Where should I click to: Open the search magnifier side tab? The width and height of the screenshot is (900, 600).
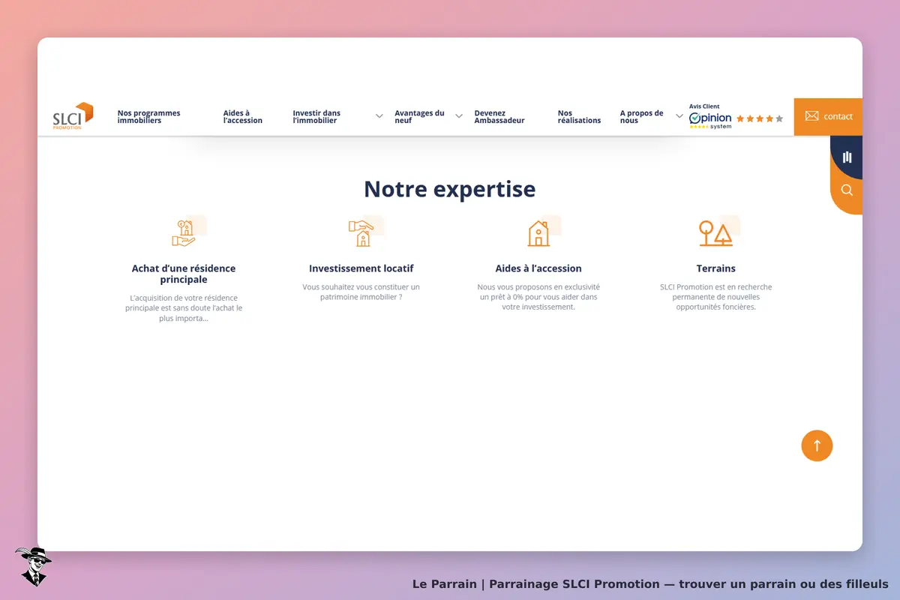[x=847, y=190]
